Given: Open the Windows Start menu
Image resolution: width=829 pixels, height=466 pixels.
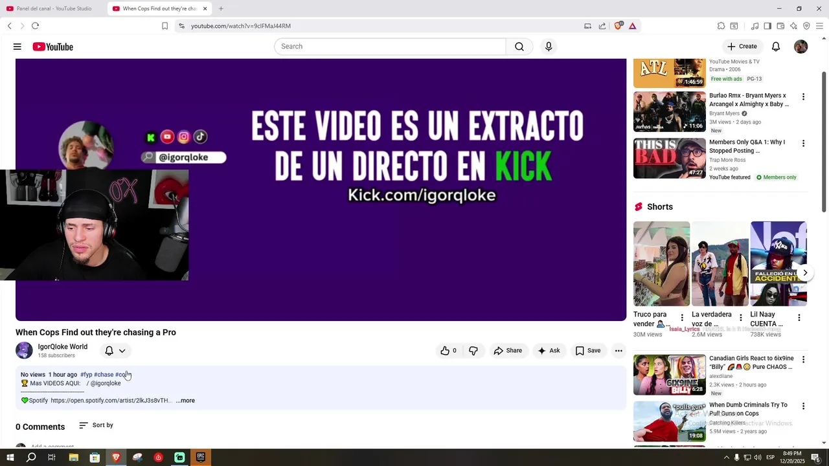Looking at the screenshot, I should (10, 458).
